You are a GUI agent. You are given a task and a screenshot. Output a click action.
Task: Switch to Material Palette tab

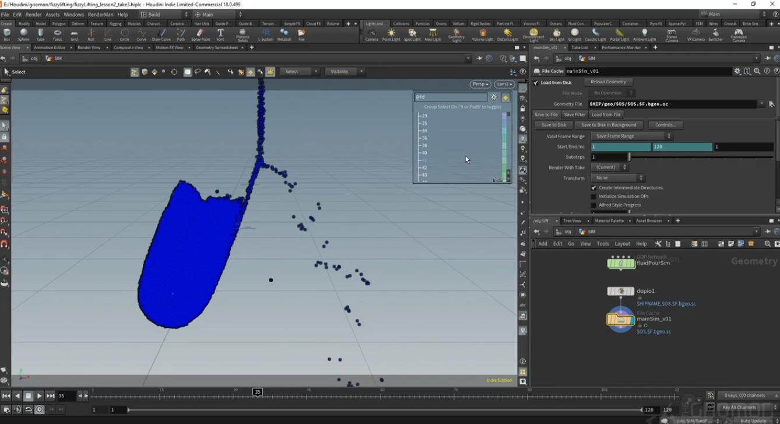pos(609,221)
